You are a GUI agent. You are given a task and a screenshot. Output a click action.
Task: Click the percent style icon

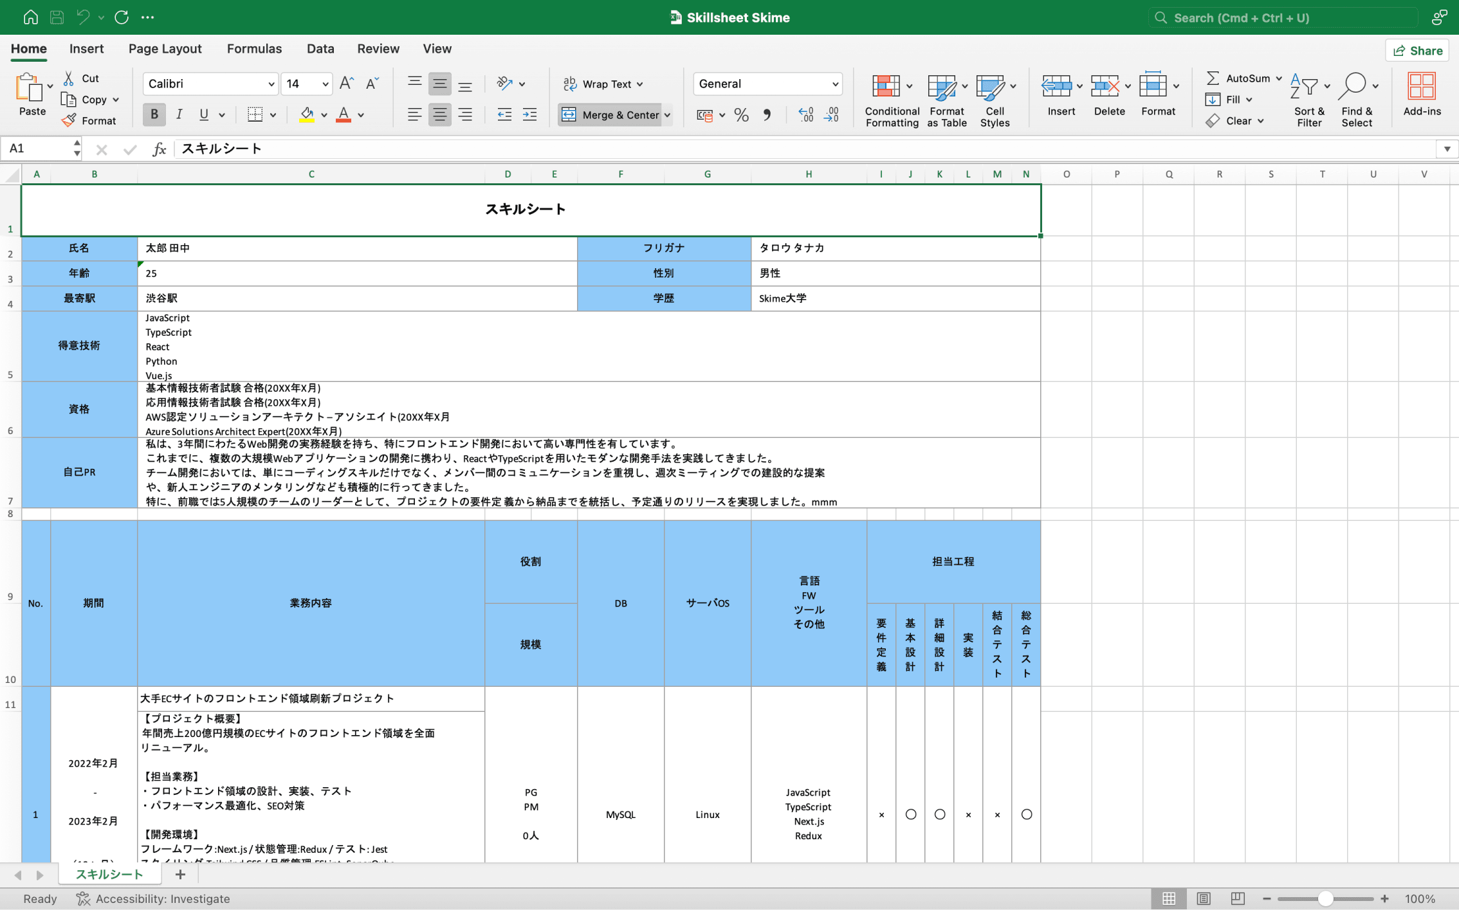tap(741, 115)
